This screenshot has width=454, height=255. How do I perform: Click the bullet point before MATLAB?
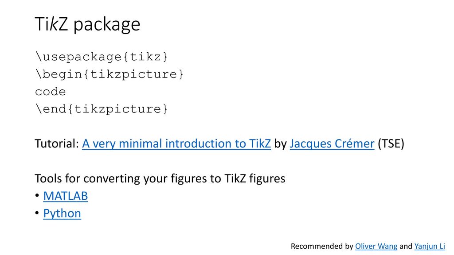37,196
